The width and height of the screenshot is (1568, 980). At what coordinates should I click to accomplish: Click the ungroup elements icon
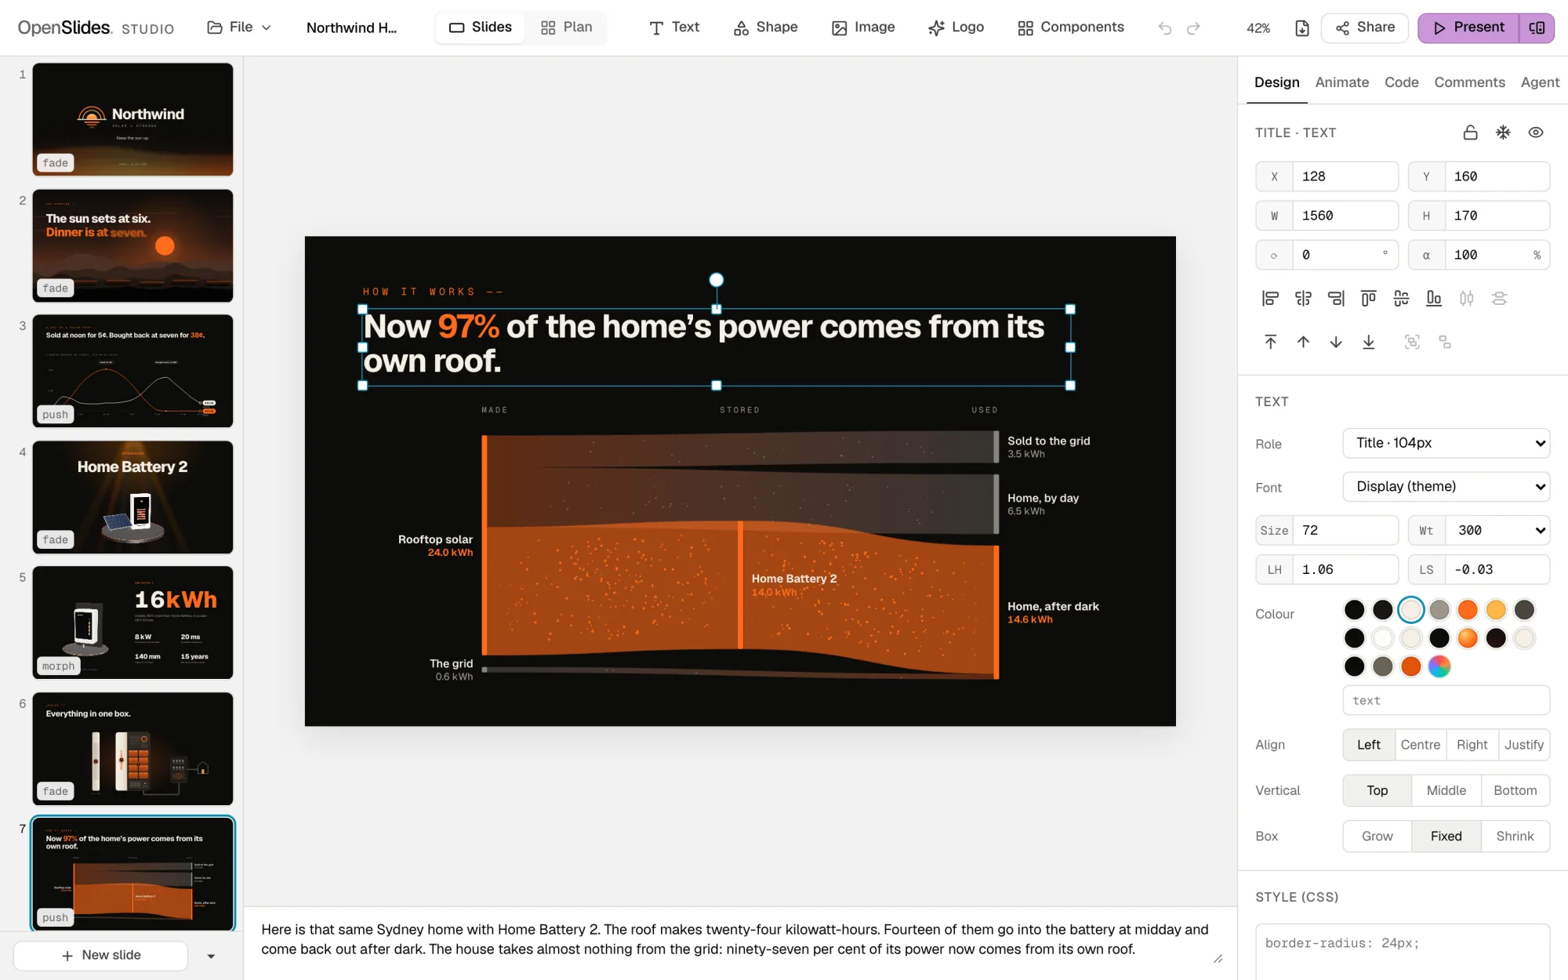[x=1445, y=342]
